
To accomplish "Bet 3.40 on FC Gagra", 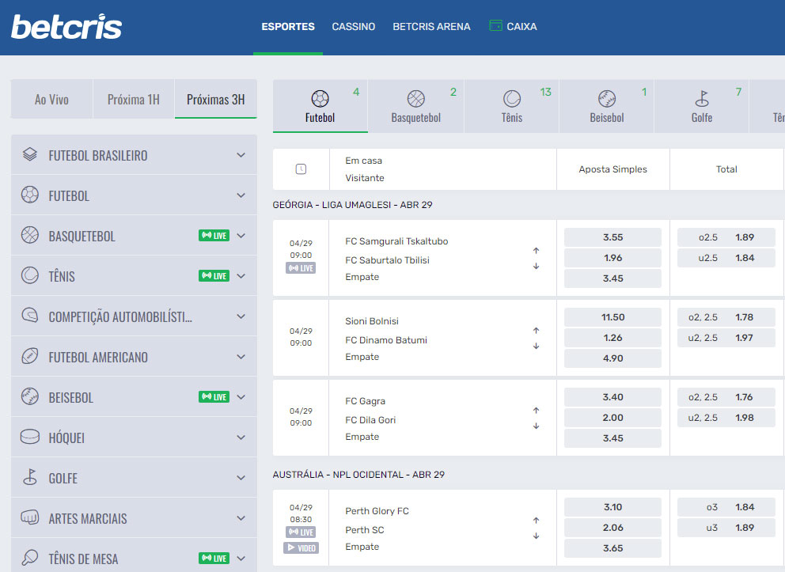I will [x=612, y=397].
